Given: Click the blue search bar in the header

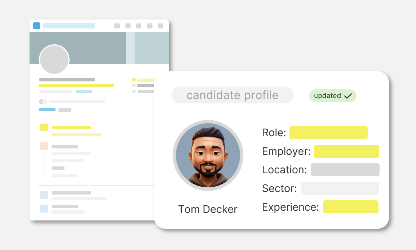Looking at the screenshot, I should point(69,26).
